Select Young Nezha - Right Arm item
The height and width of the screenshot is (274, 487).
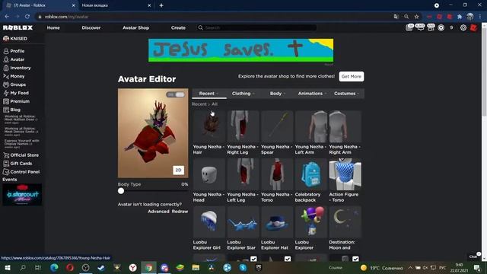point(345,132)
